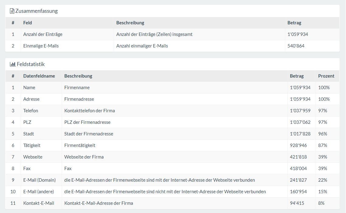Select the Einmalige E-Mails field cell
Viewport: 346px width, 213px height.
pyautogui.click(x=41, y=46)
